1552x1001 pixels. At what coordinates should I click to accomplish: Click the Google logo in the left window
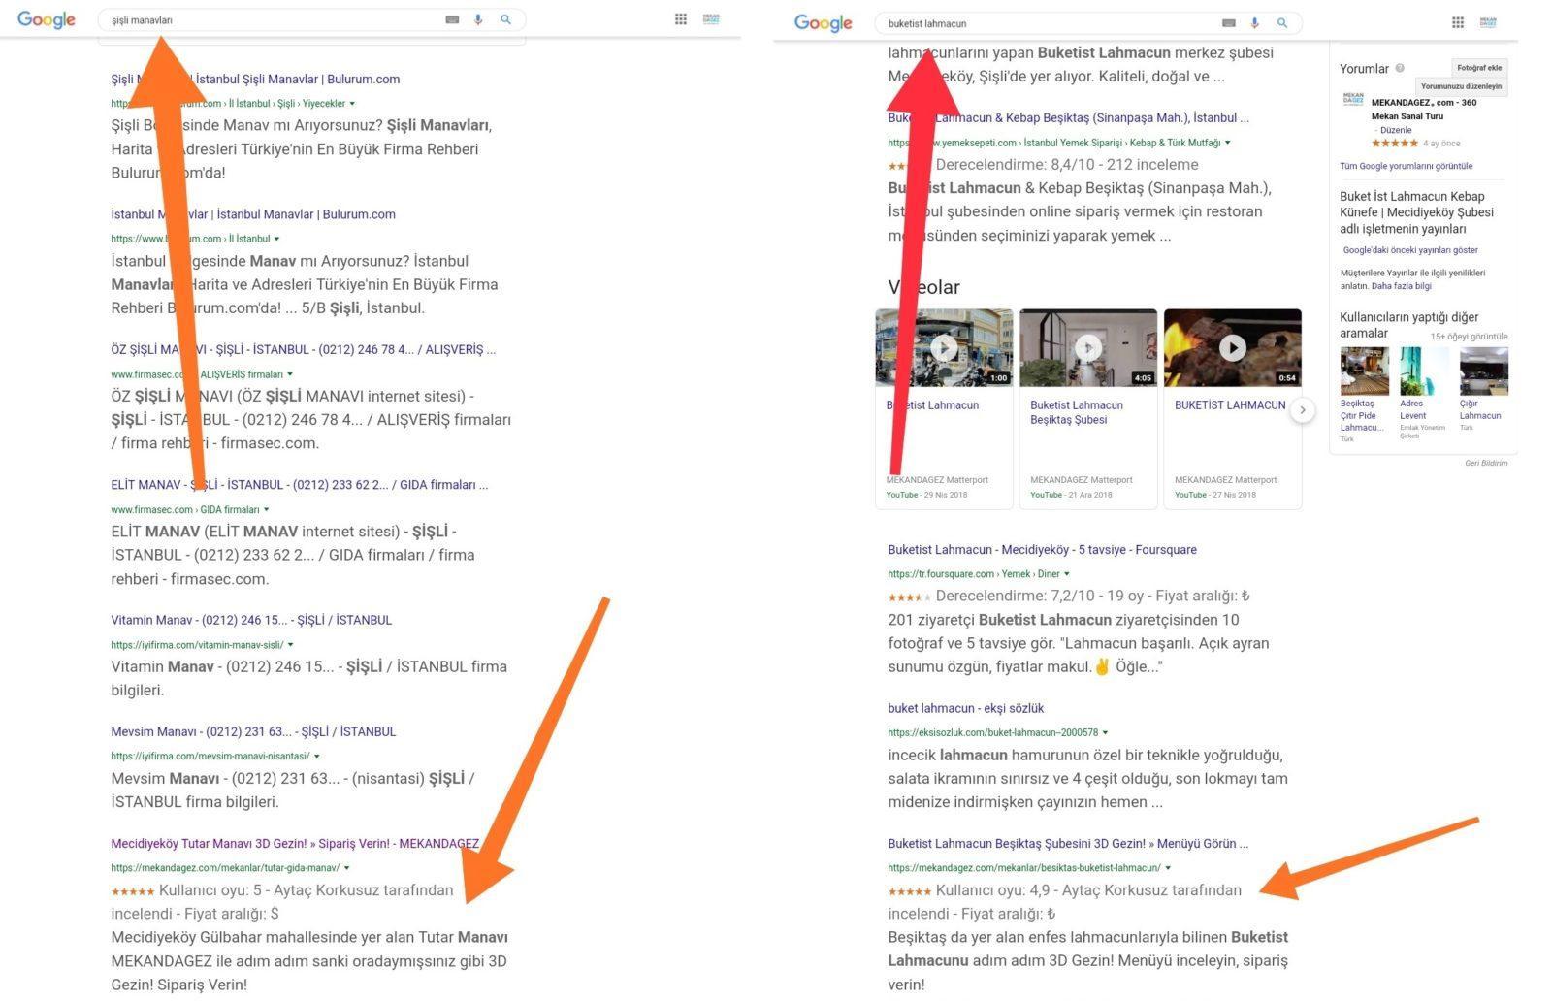pos(47,19)
